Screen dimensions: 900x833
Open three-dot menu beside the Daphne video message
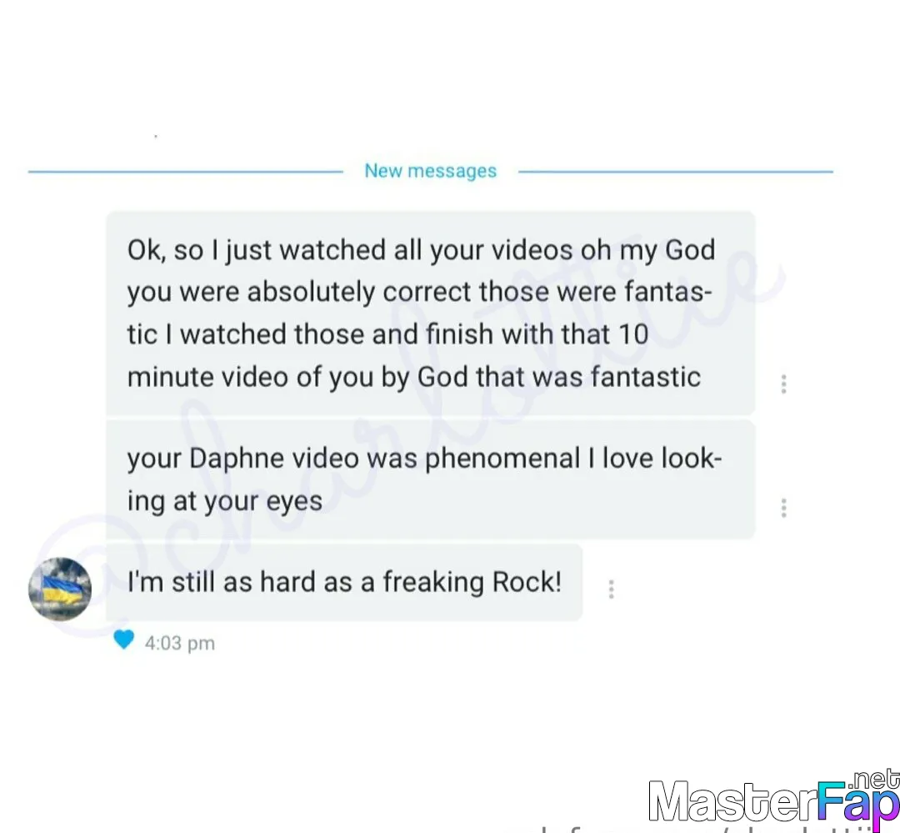(x=783, y=508)
